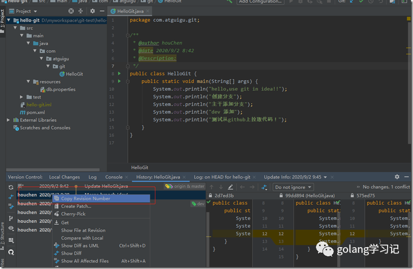Click the dev branch tag
413x269 pixels.
198,204
